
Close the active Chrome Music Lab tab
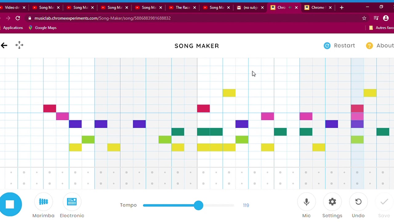[x=296, y=7]
